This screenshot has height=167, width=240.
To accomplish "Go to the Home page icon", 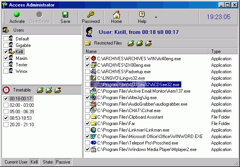I will (116, 17).
